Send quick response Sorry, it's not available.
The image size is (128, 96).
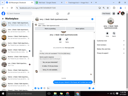50,70
